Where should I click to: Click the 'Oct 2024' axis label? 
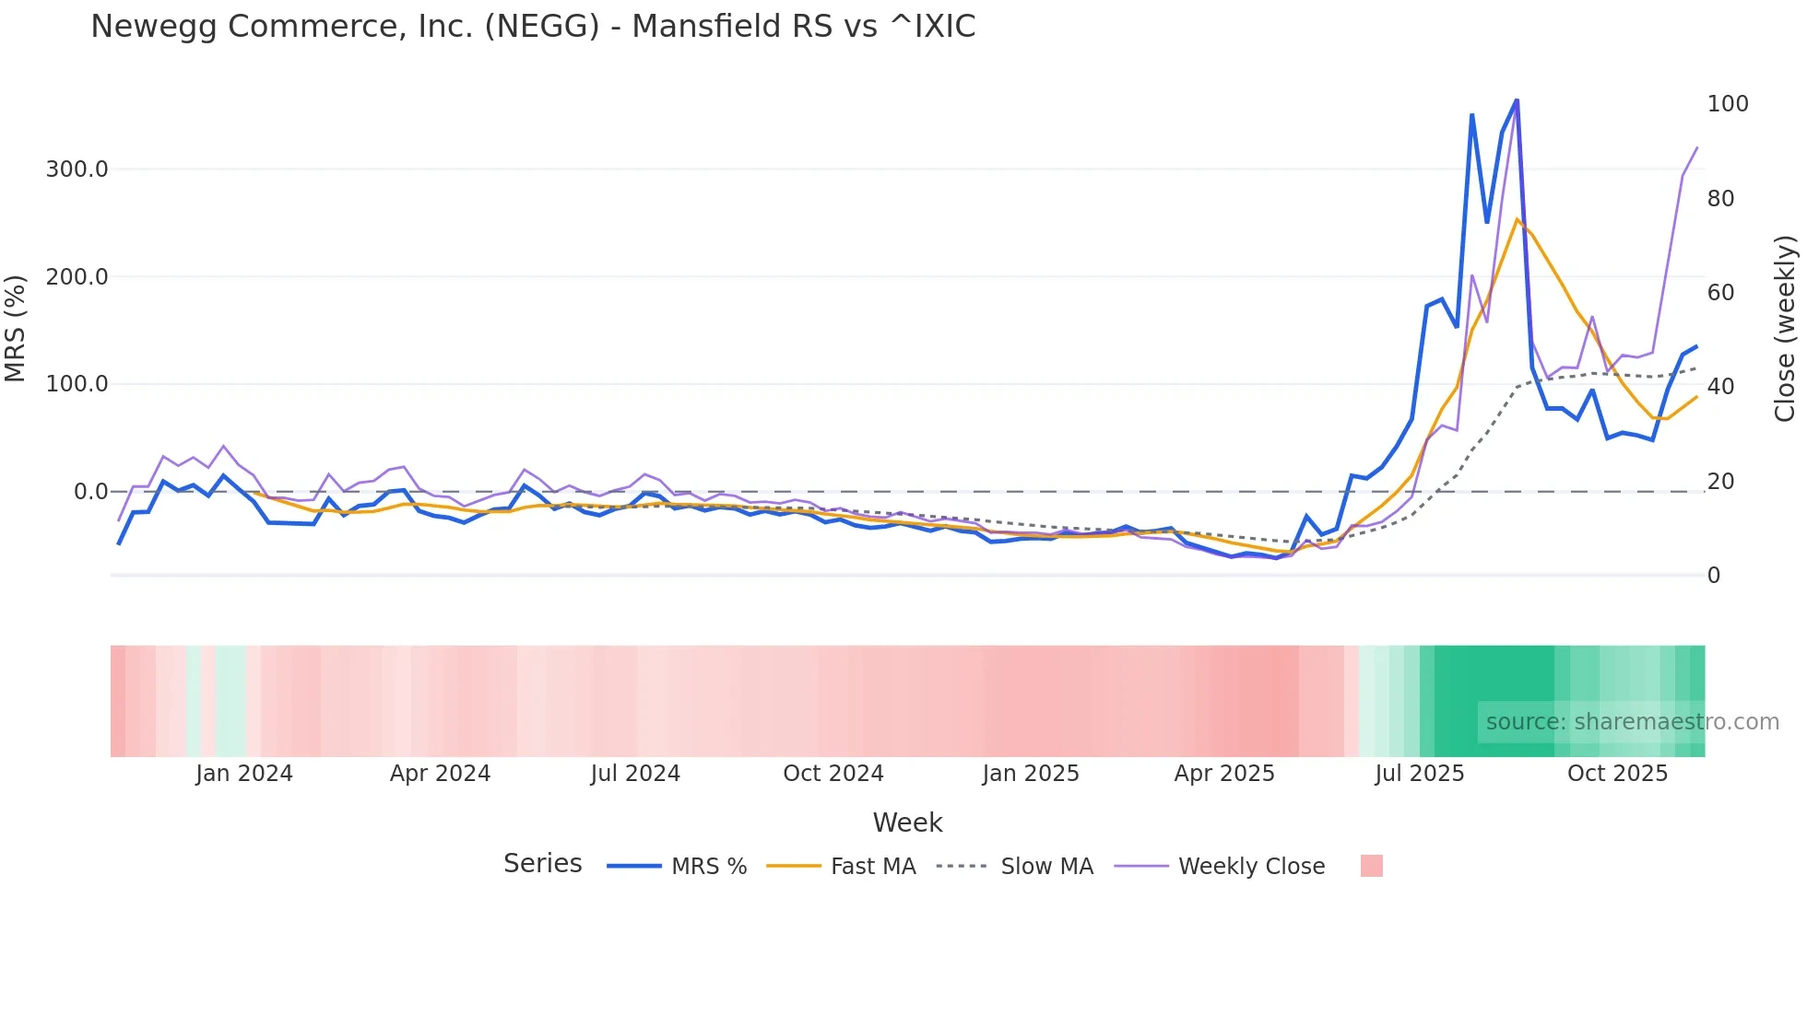pyautogui.click(x=833, y=774)
